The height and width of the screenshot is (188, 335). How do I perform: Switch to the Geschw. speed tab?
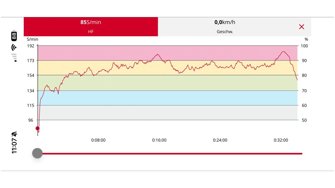pos(225,26)
